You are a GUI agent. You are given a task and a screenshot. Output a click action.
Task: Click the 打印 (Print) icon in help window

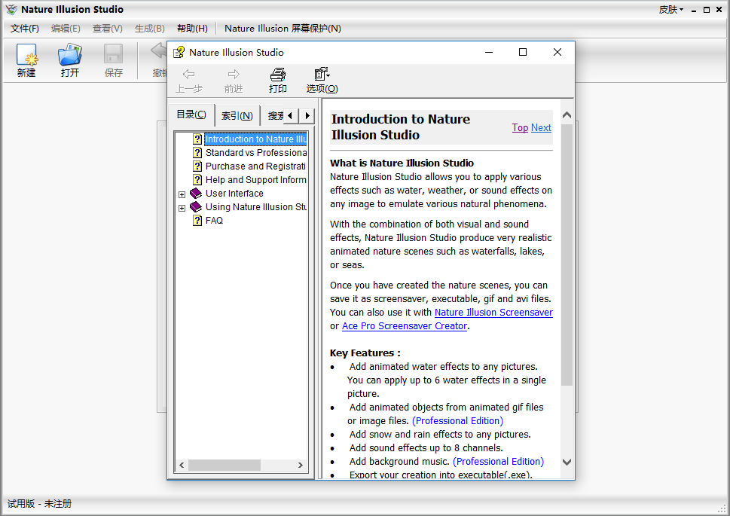click(x=278, y=75)
